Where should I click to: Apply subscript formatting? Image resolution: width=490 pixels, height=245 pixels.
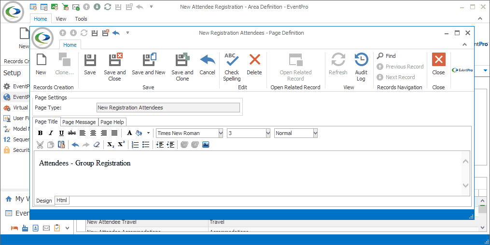tap(111, 145)
